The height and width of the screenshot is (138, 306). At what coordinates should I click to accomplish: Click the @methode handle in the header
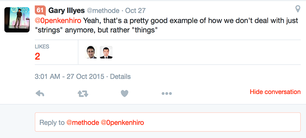[103, 11]
